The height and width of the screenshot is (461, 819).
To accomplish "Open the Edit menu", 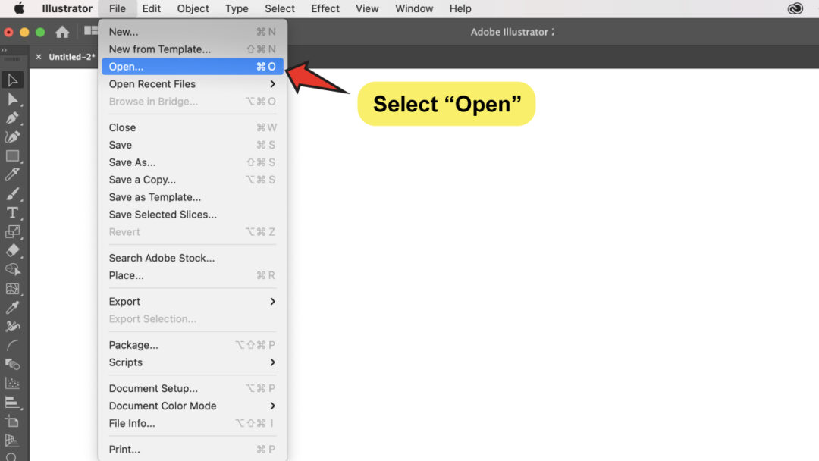I will 152,8.
